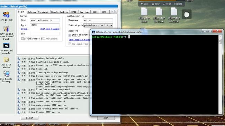Click the Port input field

(45, 25)
